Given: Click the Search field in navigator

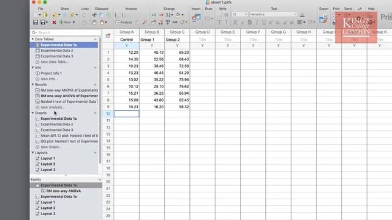Looking at the screenshot, I should (x=66, y=32).
